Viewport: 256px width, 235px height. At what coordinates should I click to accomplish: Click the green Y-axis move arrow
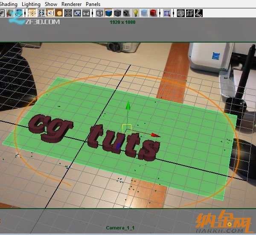pos(127,106)
